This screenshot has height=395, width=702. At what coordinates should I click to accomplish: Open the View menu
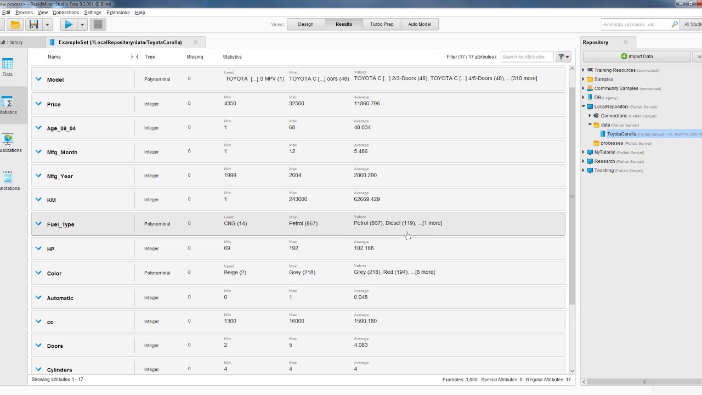[x=43, y=12]
